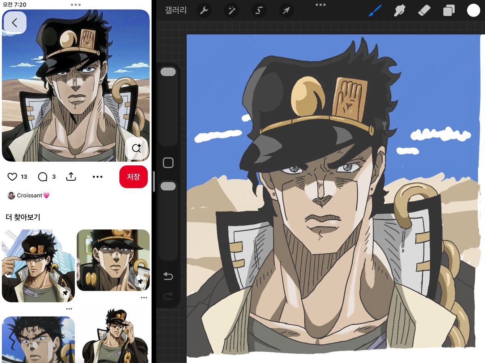Open options dots under hat-tipping Jotaro pin
This screenshot has width=485, height=363.
(x=69, y=309)
